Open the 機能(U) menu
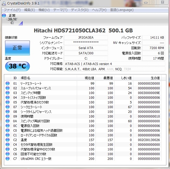This screenshot has height=169, width=170. pos(44,10)
